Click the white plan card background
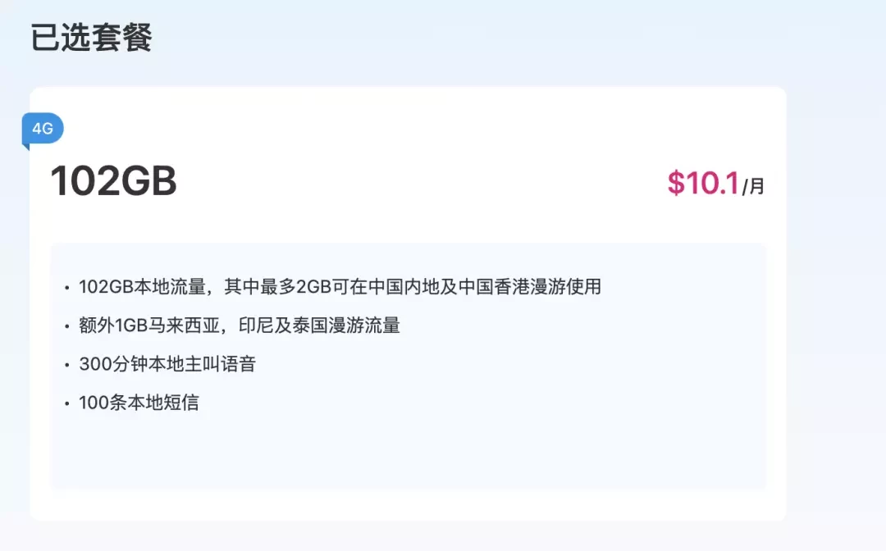The width and height of the screenshot is (886, 551). click(408, 221)
